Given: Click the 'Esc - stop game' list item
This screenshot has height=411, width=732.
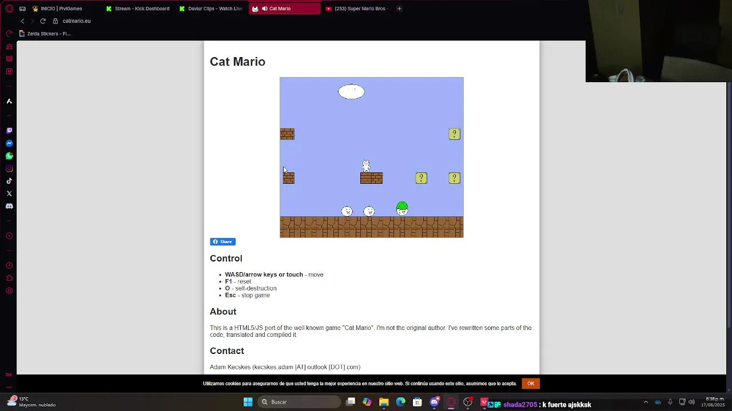Looking at the screenshot, I should pos(247,295).
